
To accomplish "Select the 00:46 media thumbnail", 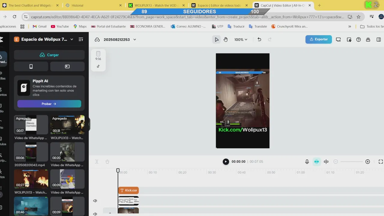I will click(31, 206).
